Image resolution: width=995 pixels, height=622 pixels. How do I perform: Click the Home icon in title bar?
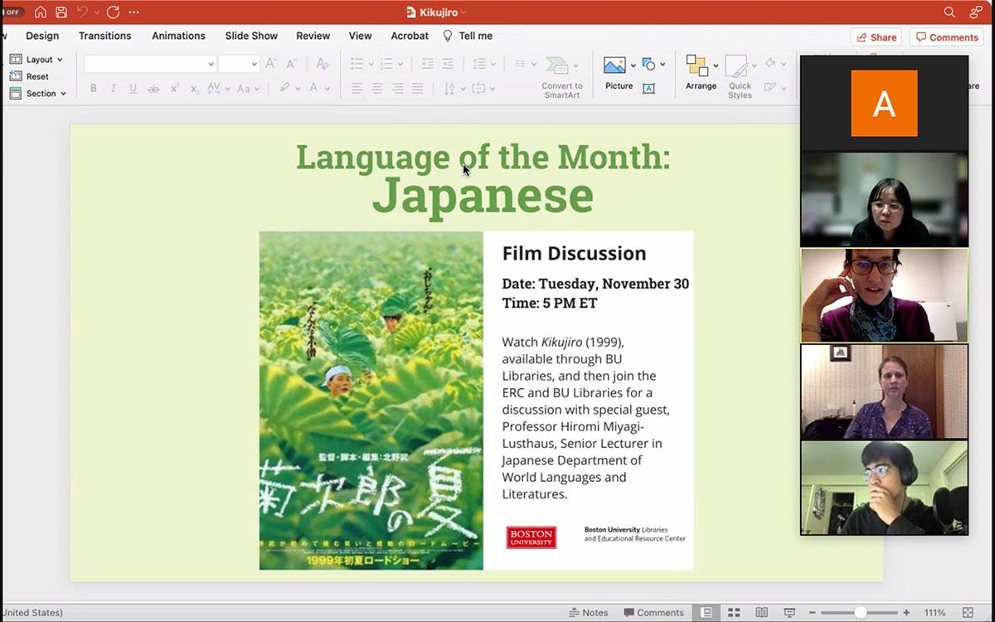click(40, 12)
